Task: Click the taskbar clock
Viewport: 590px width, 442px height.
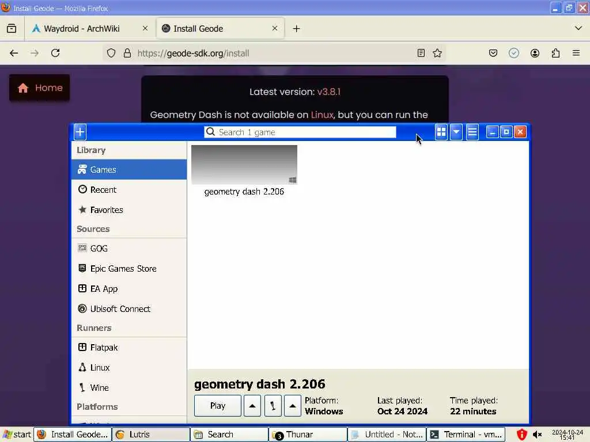Action: pos(568,435)
